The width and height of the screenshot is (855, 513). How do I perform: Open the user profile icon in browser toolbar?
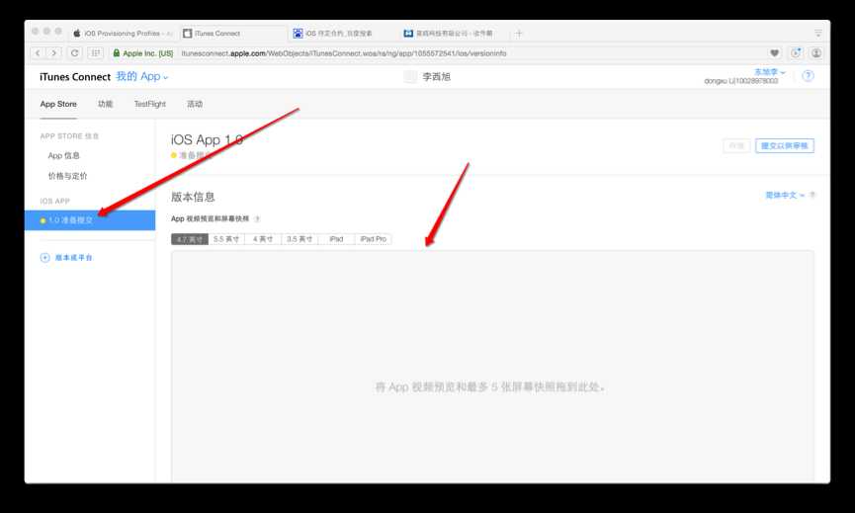pyautogui.click(x=816, y=52)
